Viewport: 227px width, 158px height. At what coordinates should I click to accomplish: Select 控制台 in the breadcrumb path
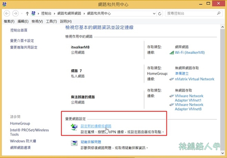tap(46, 14)
